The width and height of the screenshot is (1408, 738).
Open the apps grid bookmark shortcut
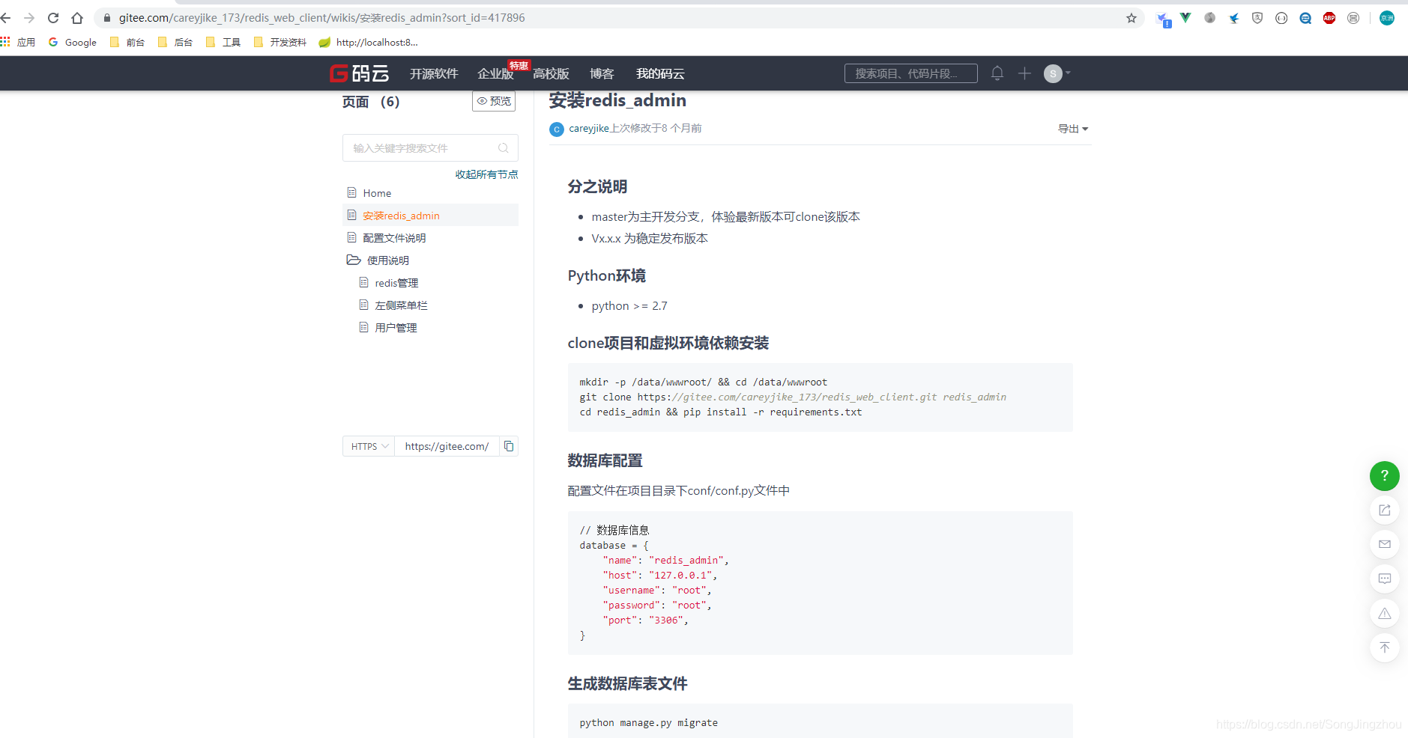(18, 42)
